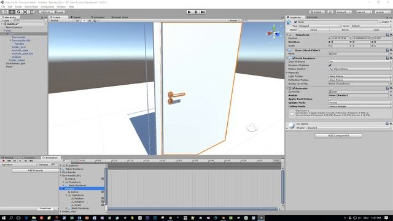This screenshot has width=393, height=221.
Task: Click the Step frame button in the top toolbar
Action: (203, 12)
